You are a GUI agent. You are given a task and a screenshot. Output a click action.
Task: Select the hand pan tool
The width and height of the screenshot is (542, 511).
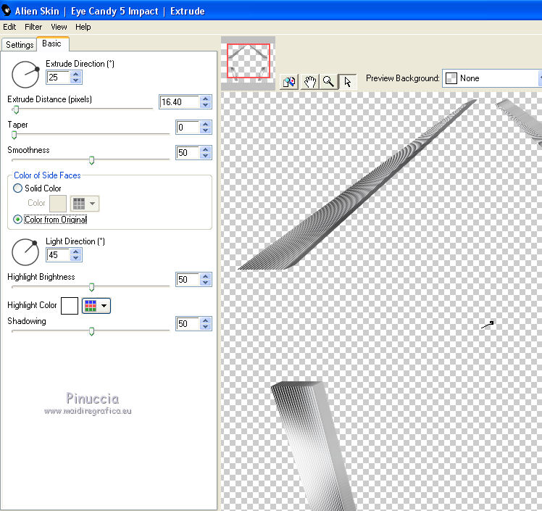coord(309,82)
